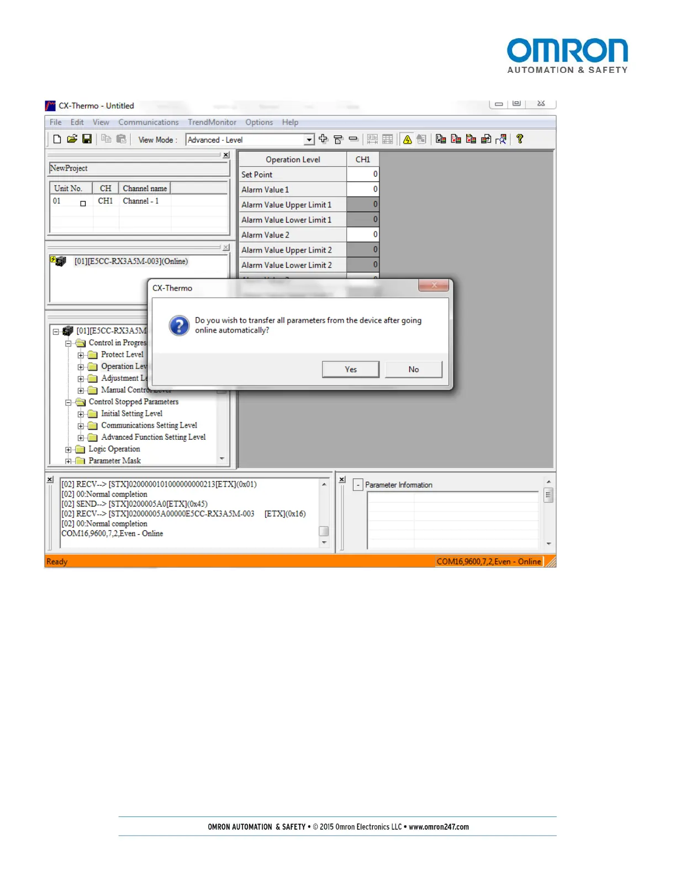Click the 'www.omron247.com' footer text

(439, 827)
